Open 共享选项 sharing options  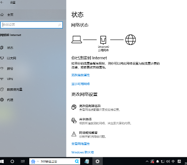coord(85,119)
